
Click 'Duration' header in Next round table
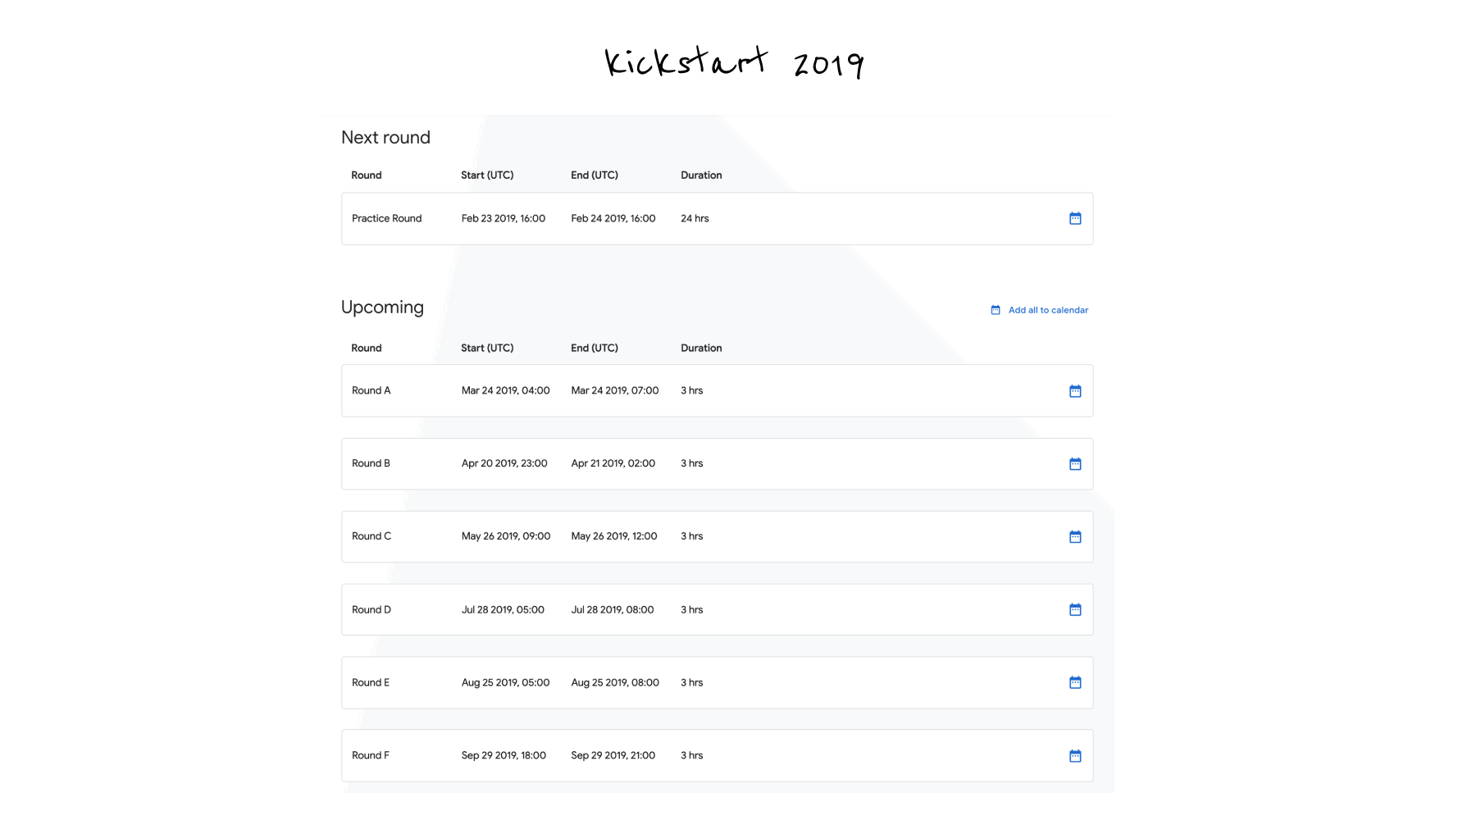pyautogui.click(x=701, y=175)
